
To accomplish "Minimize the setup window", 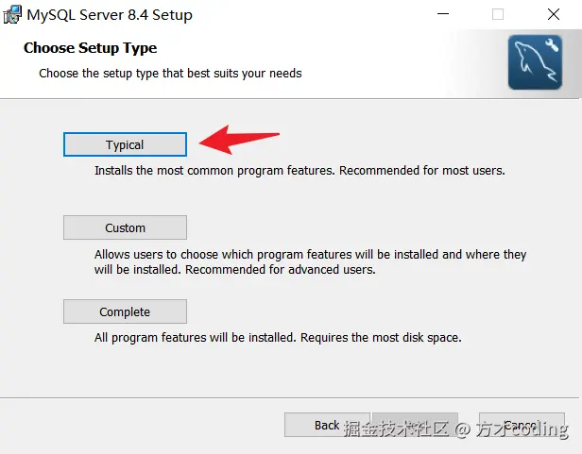I will tap(443, 14).
